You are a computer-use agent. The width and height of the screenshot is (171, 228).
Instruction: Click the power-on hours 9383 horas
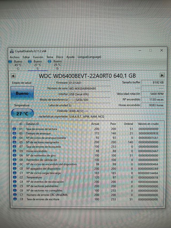153,105
